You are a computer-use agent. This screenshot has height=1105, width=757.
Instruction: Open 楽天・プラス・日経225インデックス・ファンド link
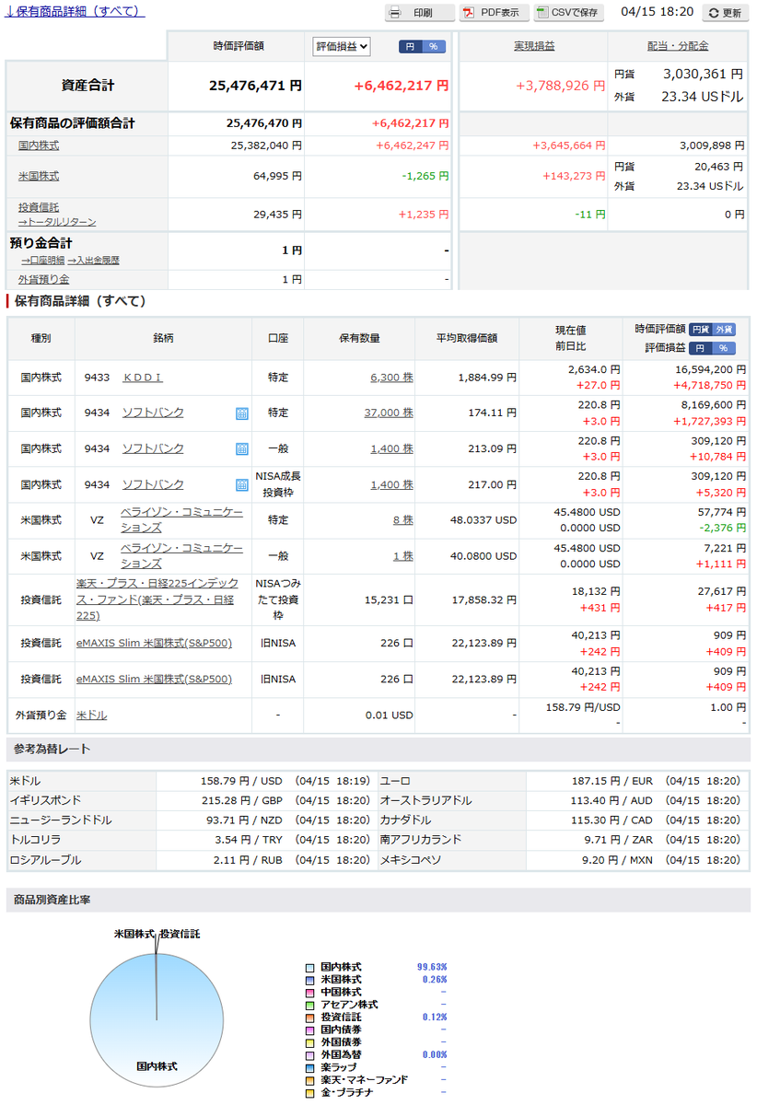tap(157, 599)
